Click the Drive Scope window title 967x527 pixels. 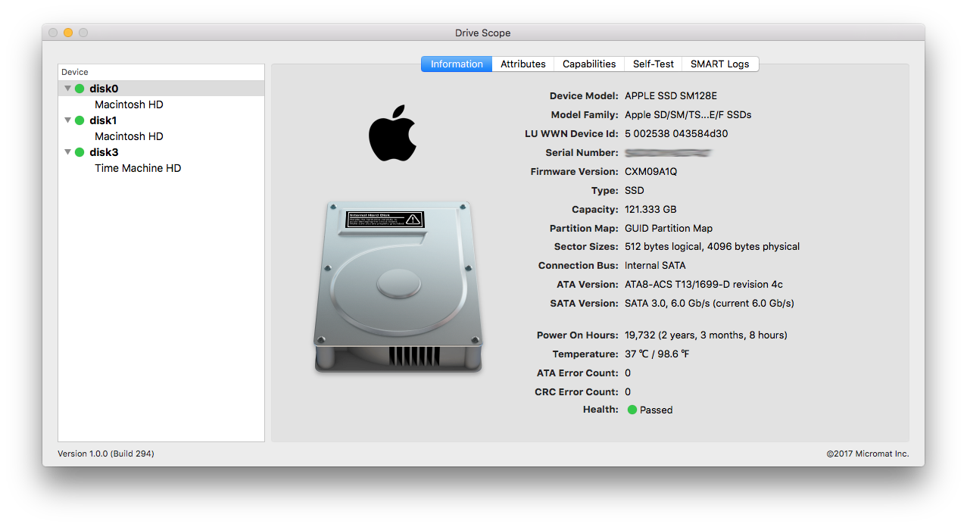point(483,33)
